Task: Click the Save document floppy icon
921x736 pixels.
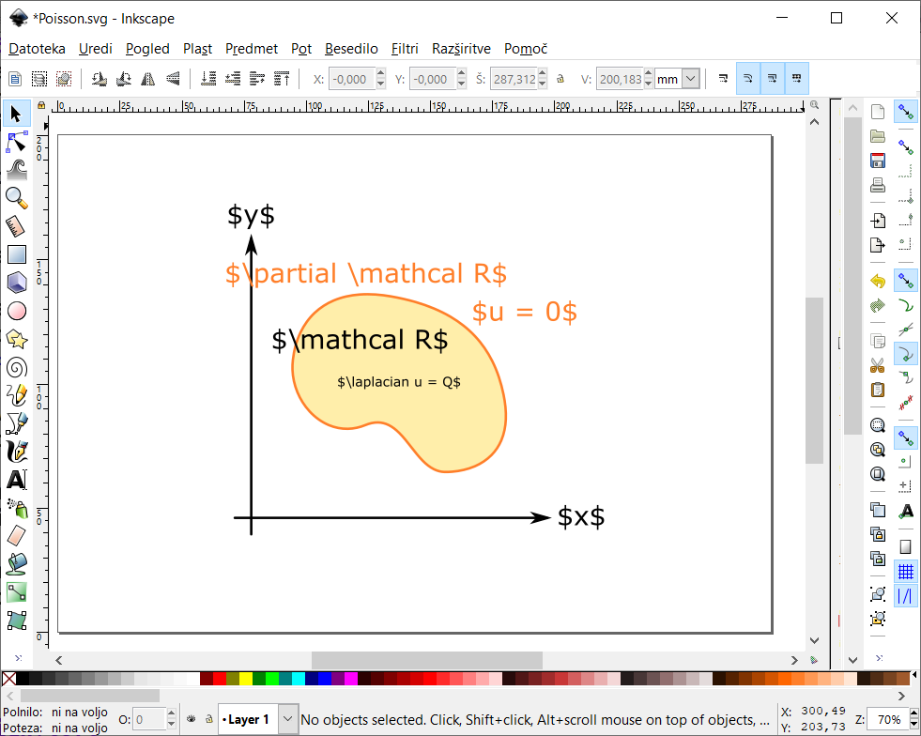Action: point(878,161)
